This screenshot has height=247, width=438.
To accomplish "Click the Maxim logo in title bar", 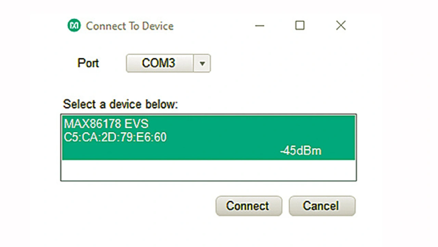I will click(x=74, y=26).
